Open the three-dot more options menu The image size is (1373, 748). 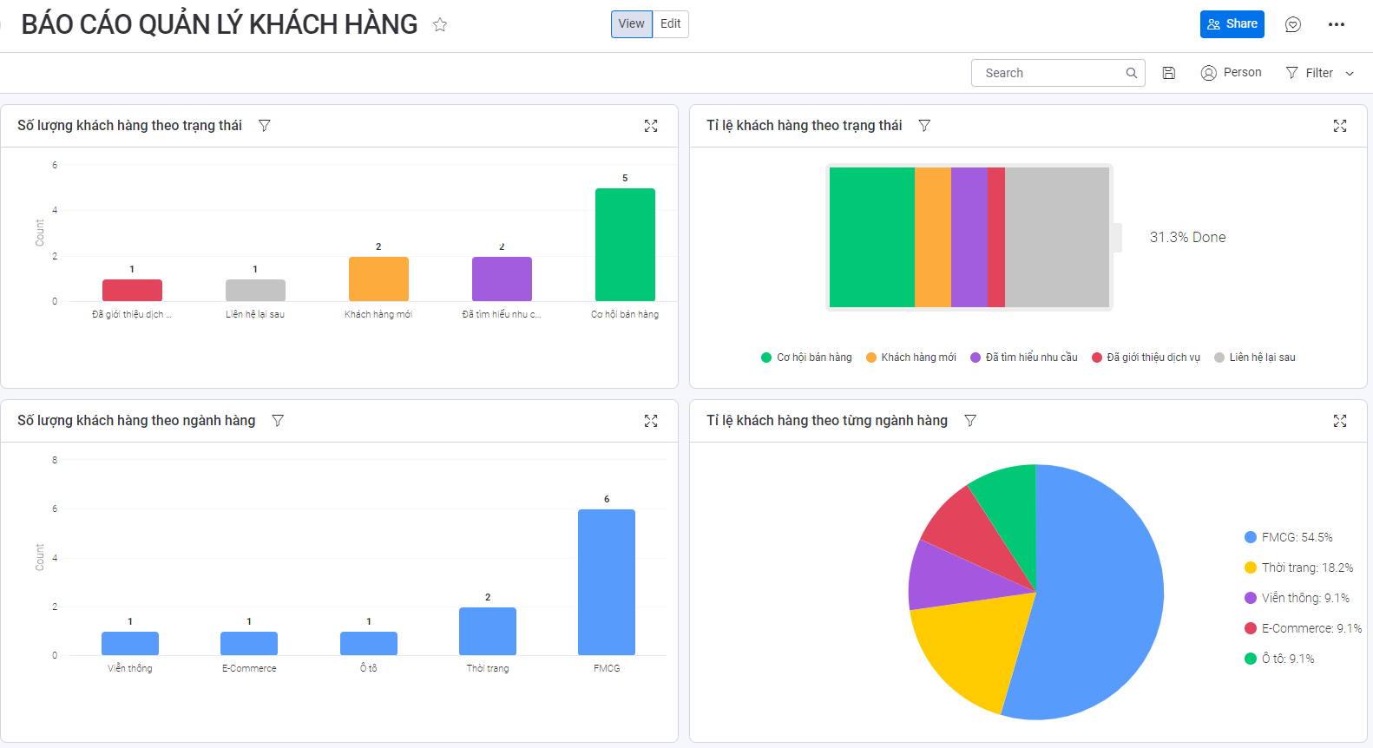(1336, 24)
